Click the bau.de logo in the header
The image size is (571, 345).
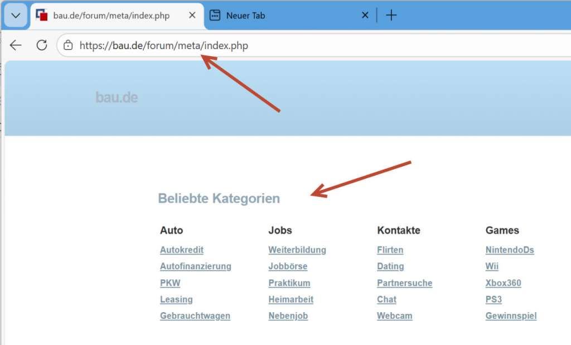(117, 97)
